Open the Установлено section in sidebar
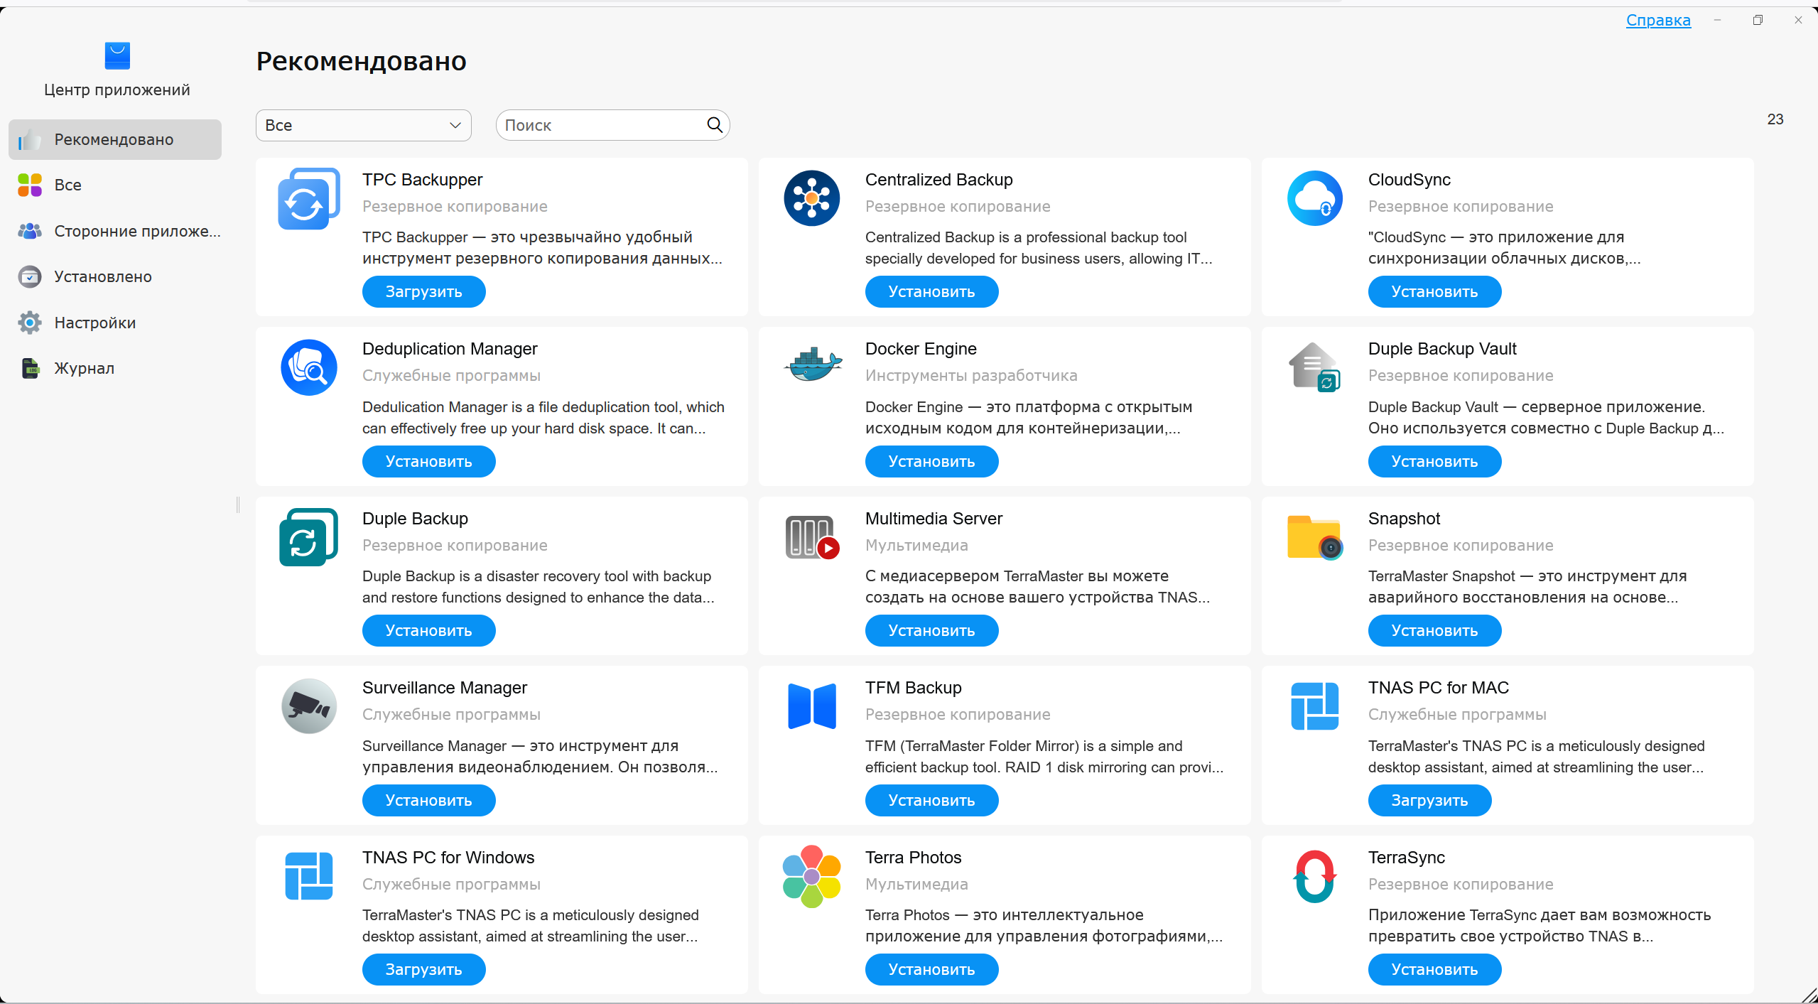 (103, 276)
